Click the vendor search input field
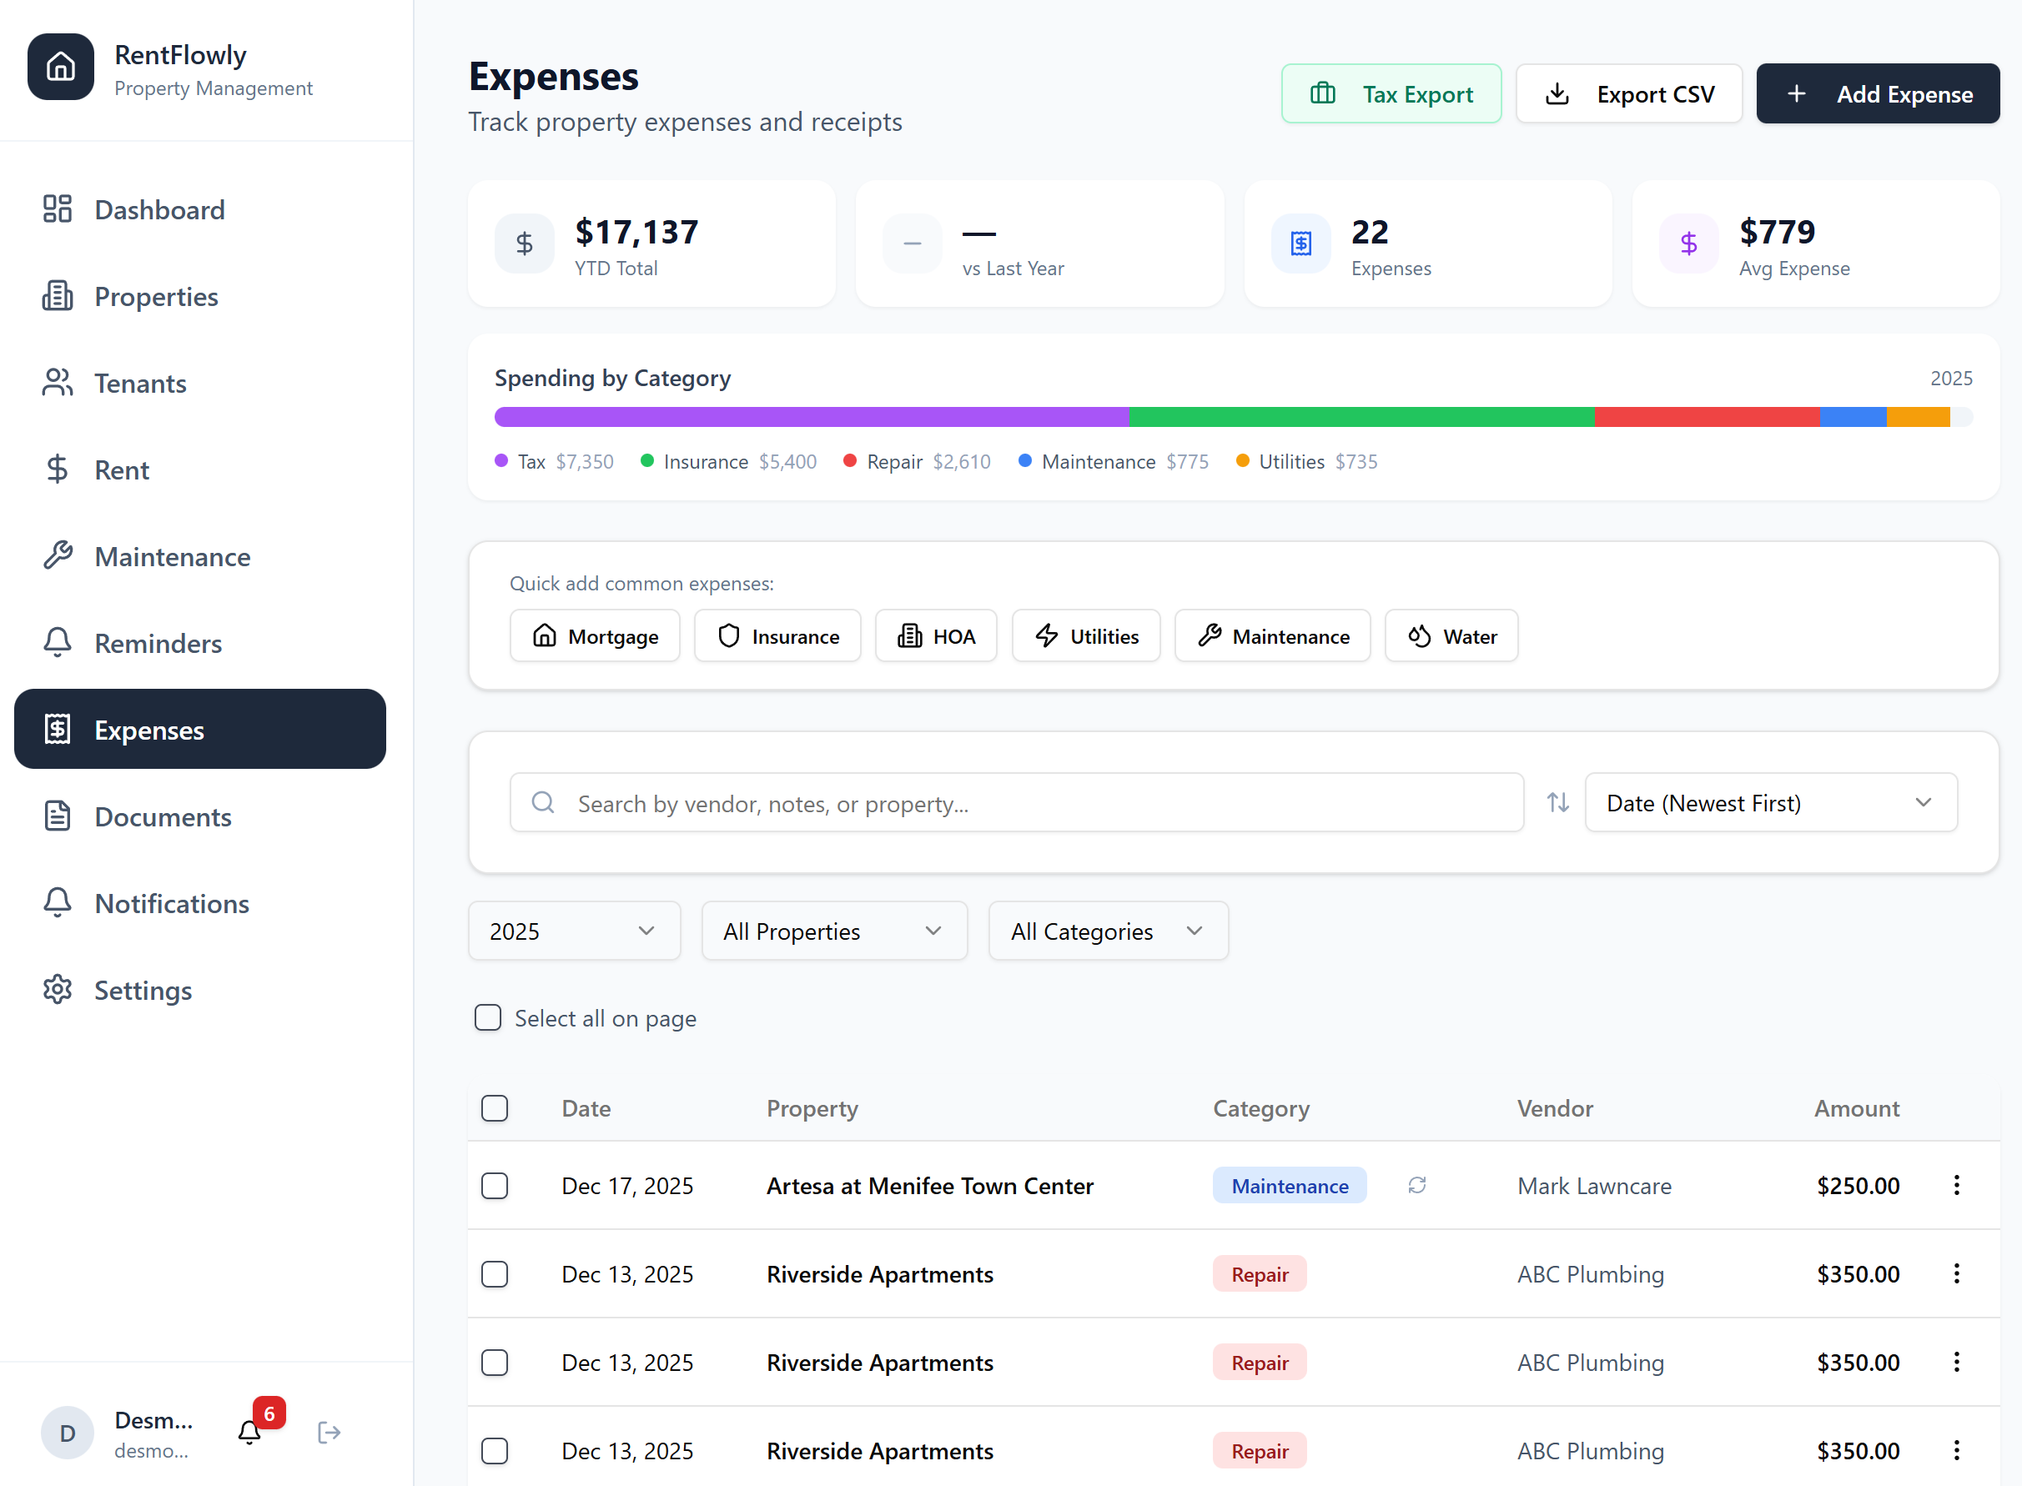 (1017, 802)
